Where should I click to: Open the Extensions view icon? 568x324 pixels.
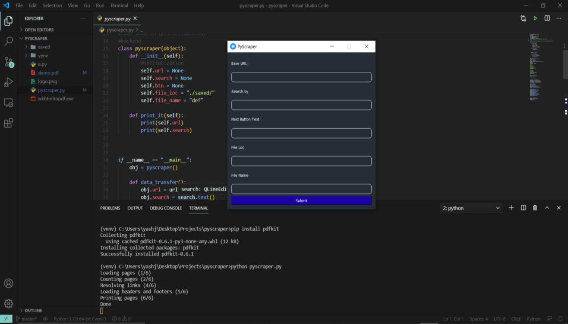click(x=9, y=123)
